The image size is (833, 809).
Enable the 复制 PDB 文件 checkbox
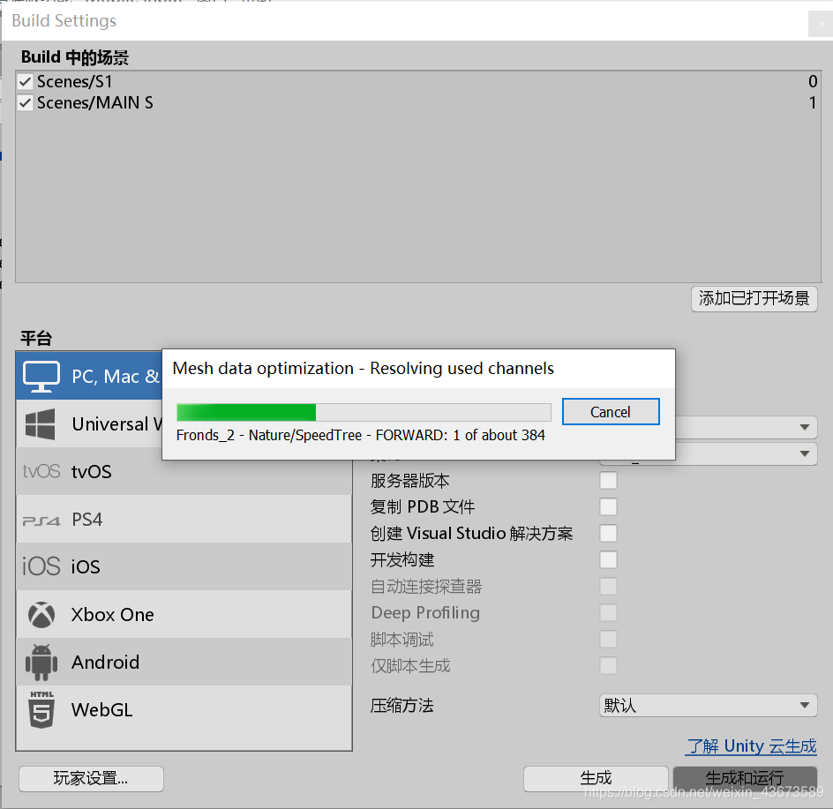click(608, 506)
